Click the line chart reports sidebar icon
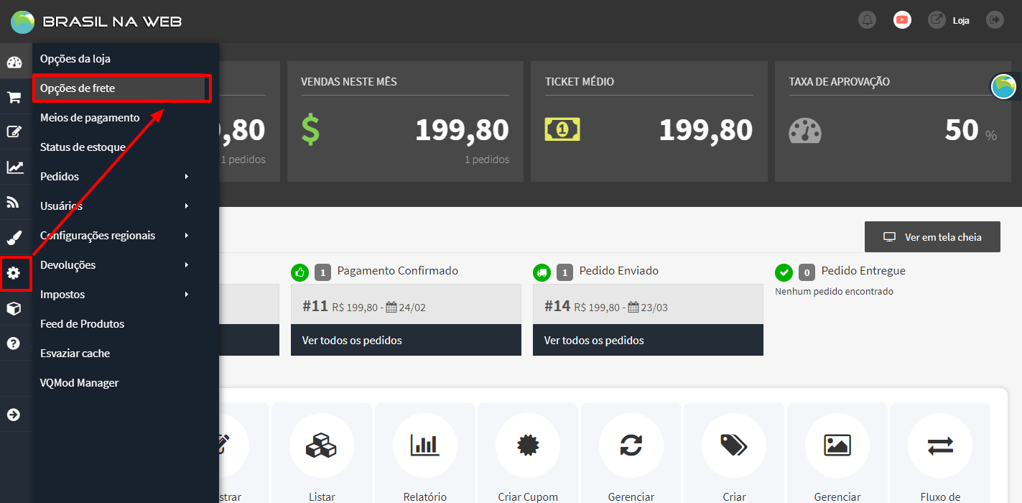1022x503 pixels. [x=14, y=167]
